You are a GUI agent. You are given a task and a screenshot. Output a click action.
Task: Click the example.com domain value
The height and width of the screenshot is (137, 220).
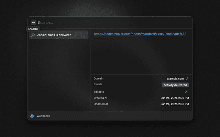click(x=175, y=79)
